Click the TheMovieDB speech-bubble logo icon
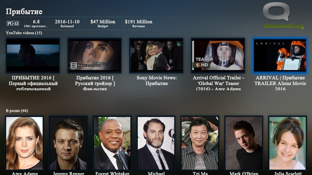 coord(276,11)
